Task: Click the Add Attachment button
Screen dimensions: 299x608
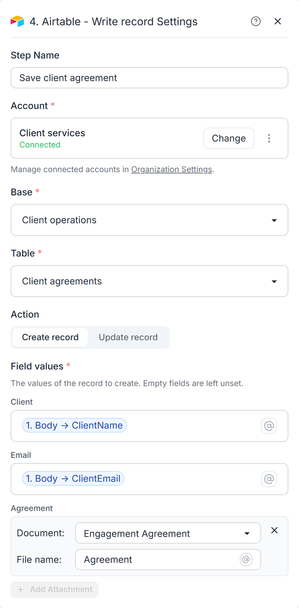Action: pos(55,589)
